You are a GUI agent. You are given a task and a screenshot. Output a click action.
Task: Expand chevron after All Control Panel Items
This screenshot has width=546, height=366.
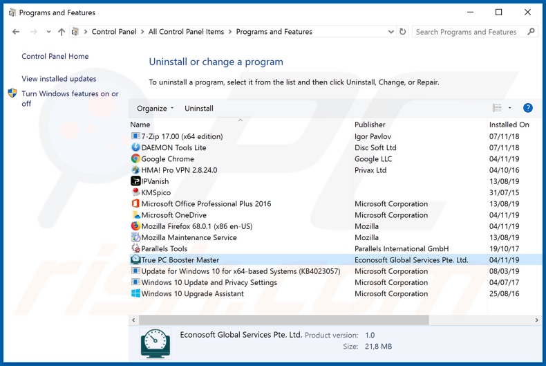point(230,32)
